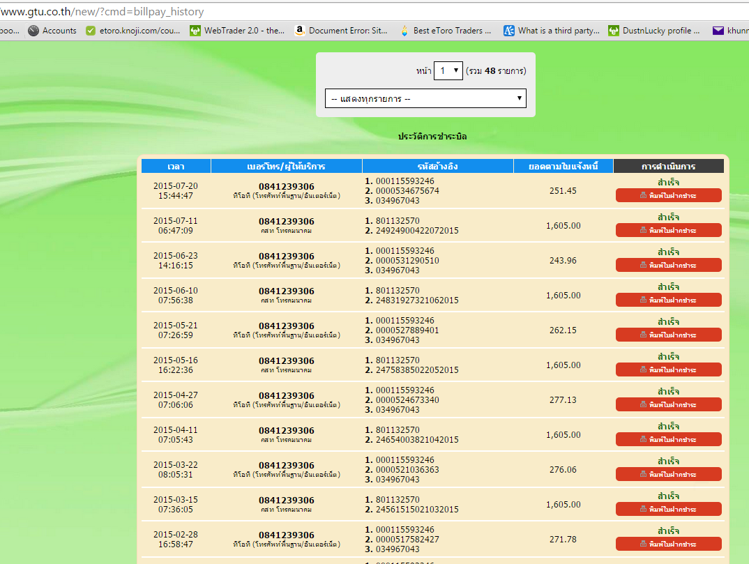Click the total 48 items label
Image resolution: width=749 pixels, height=564 pixels.
point(496,70)
